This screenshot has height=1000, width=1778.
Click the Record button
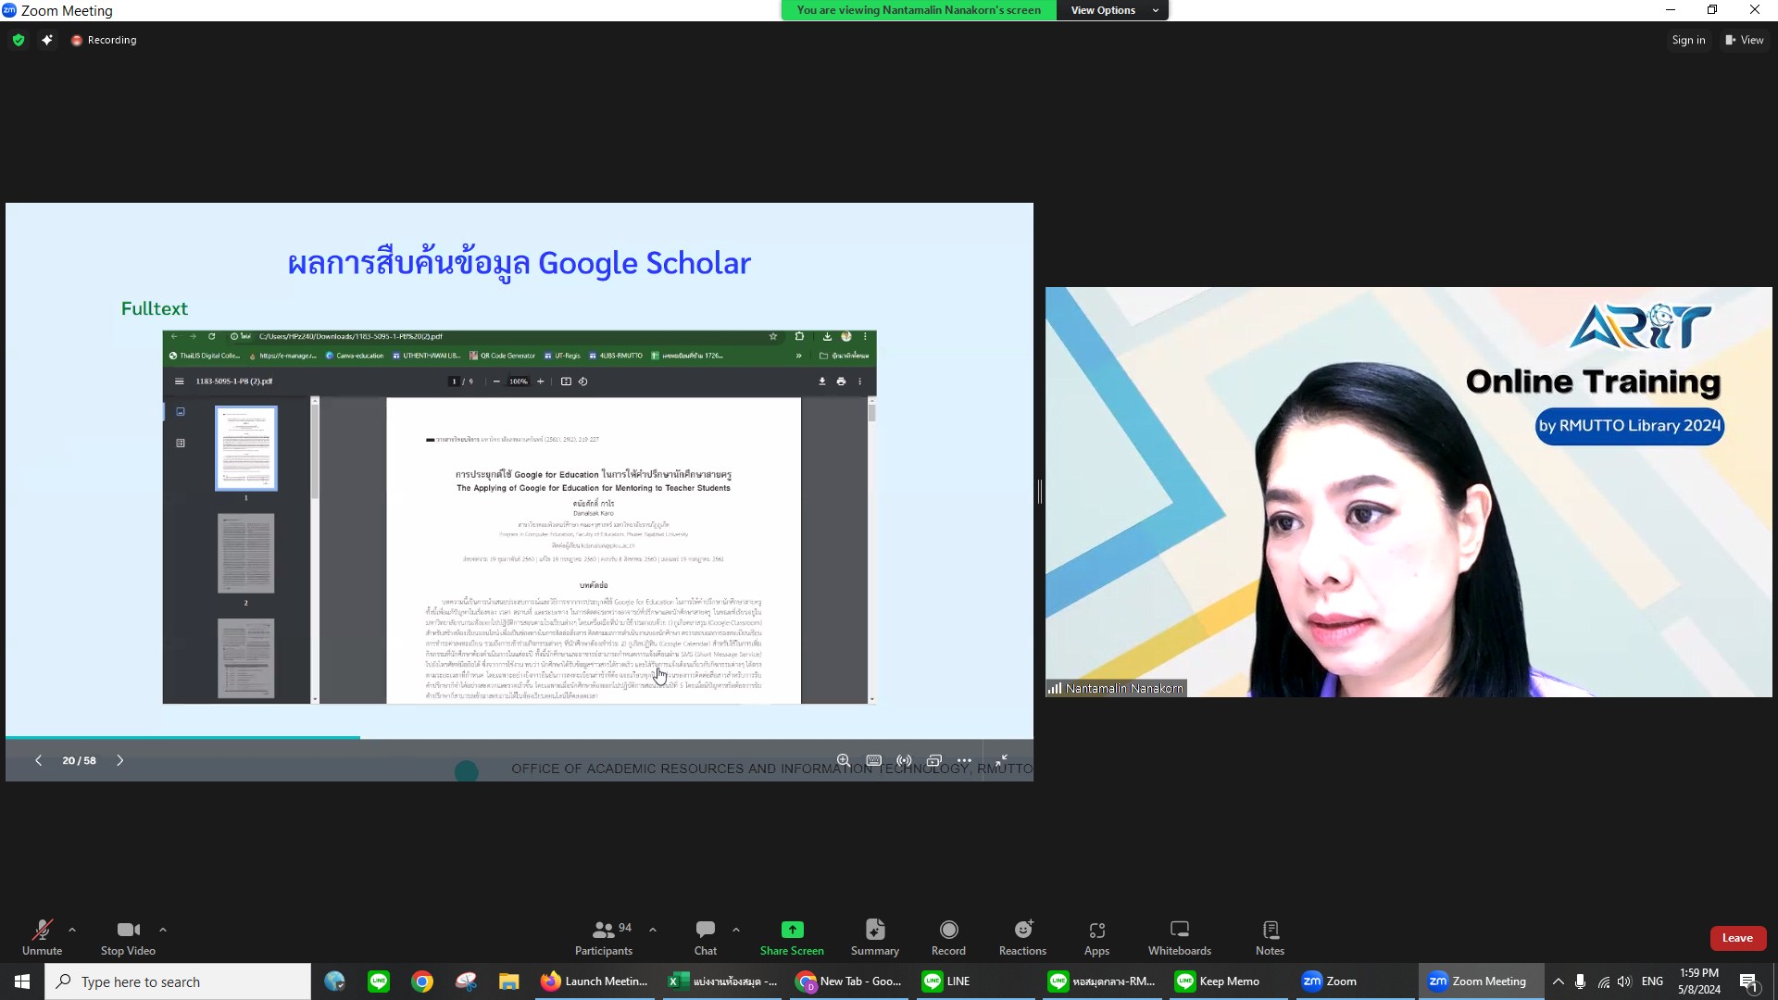point(948,937)
